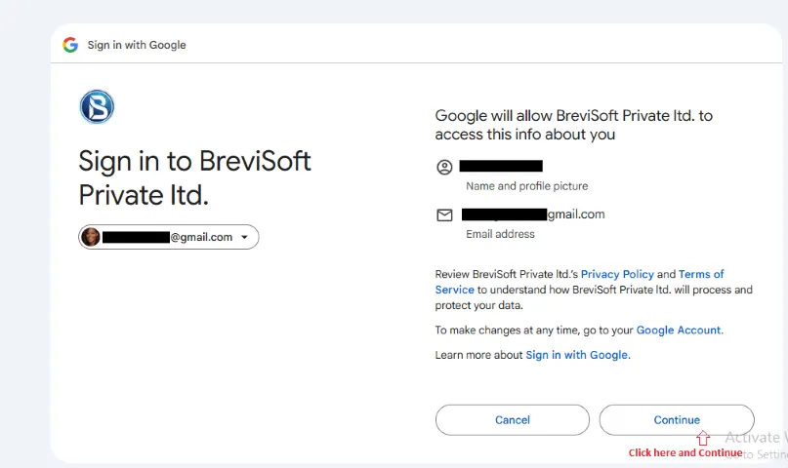Click the BreviSoft round logo
Screen dimensions: 788x468
tap(97, 106)
